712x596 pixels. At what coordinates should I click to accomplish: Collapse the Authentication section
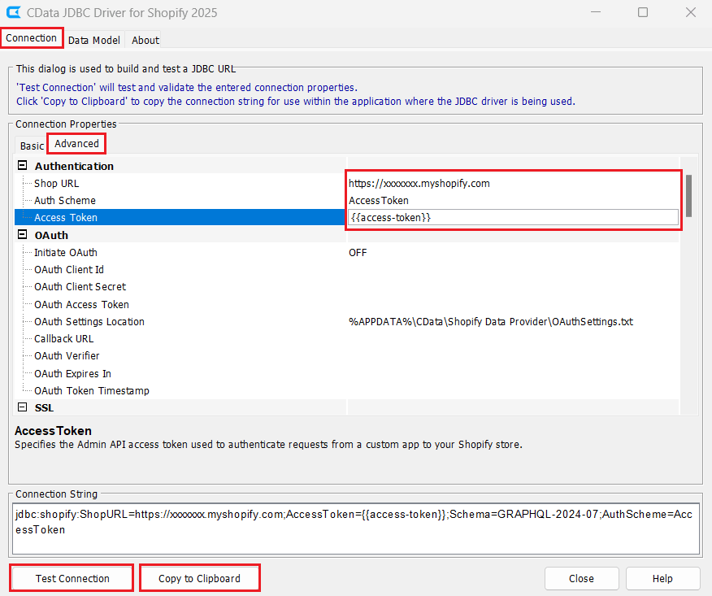pos(22,166)
